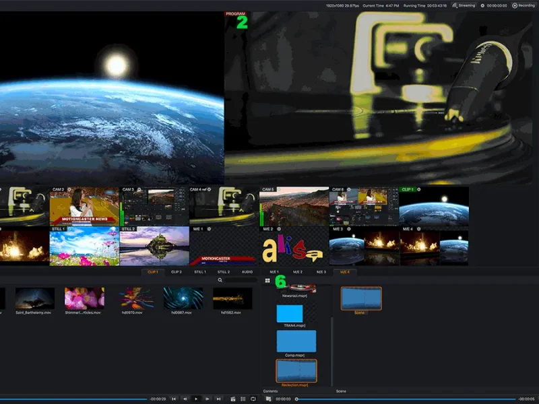Toggle playlist list mode icon
Image resolution: width=539 pixels, height=404 pixels.
[x=243, y=399]
